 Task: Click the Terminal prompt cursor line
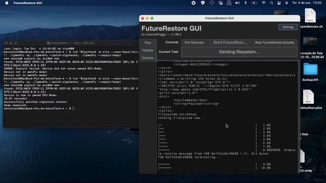click(x=39, y=108)
